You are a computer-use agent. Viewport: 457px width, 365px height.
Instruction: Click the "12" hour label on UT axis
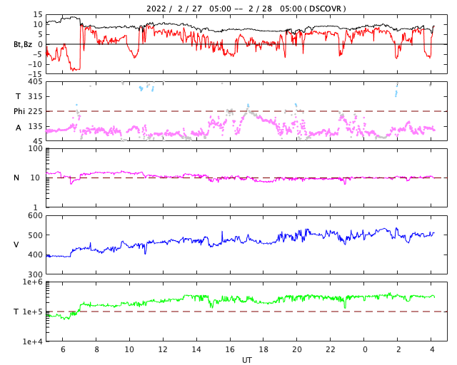163,349
